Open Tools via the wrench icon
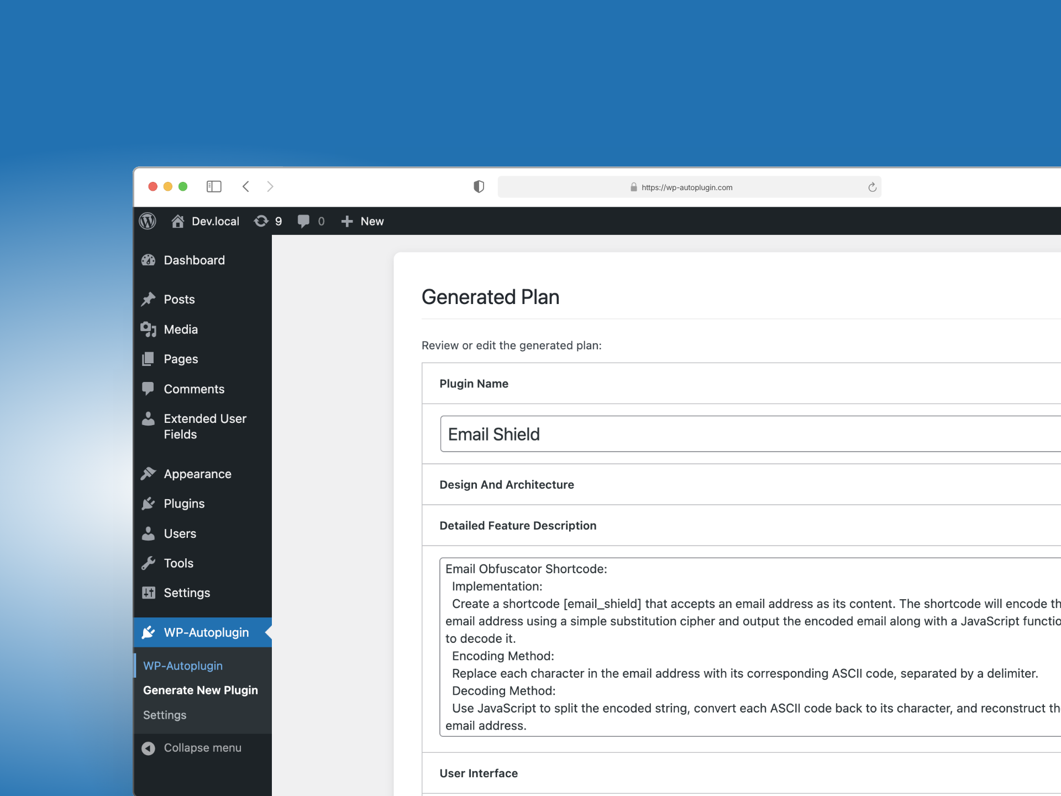Screen dimensions: 1061x796 [148, 563]
